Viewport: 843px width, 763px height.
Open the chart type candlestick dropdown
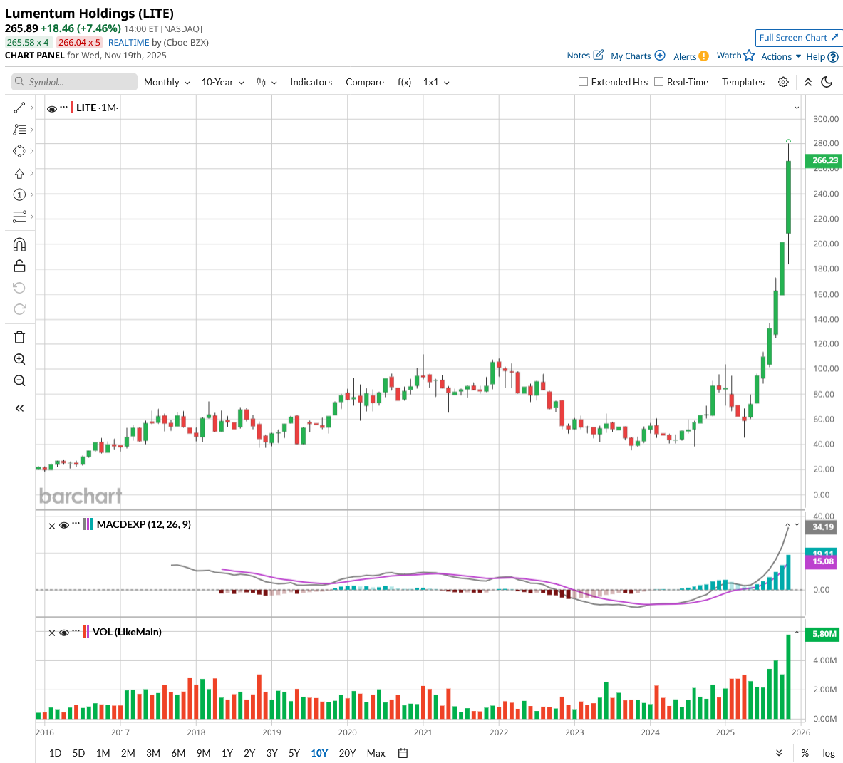point(266,82)
